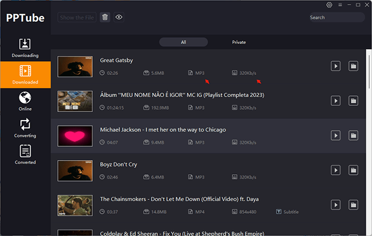Select the Downloaded sidebar icon
Viewport: 372px width, 236px height.
tap(25, 74)
